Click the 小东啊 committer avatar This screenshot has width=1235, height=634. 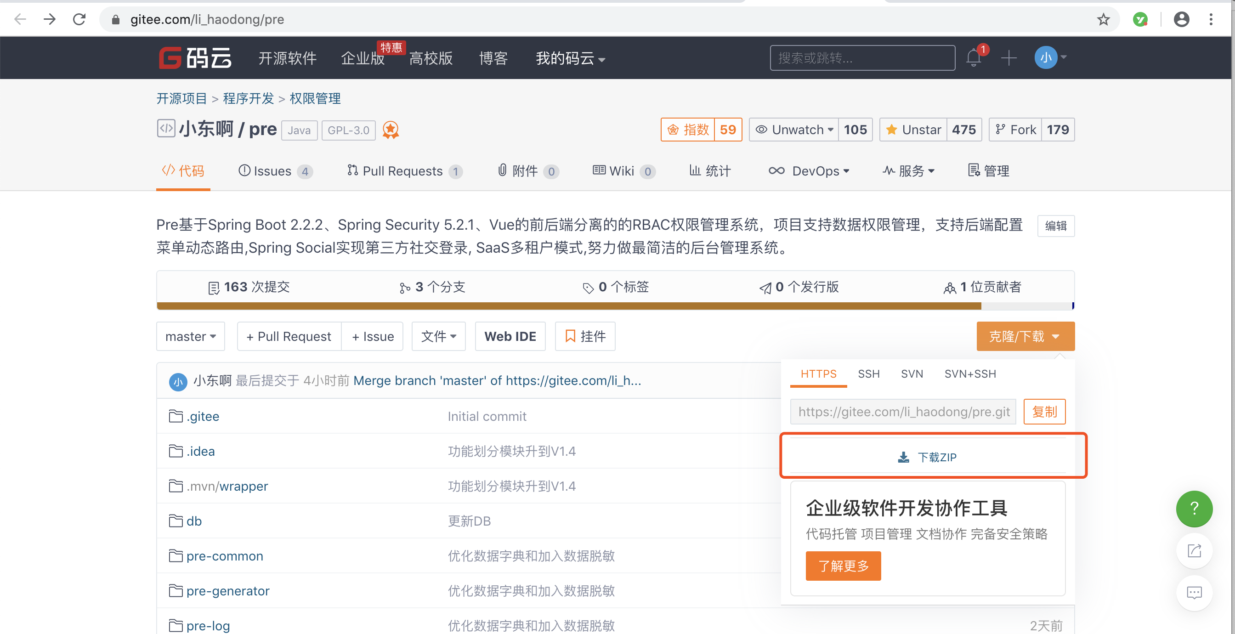click(178, 381)
